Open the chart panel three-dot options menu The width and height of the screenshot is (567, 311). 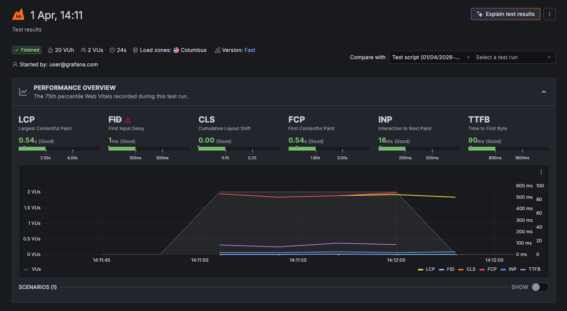541,172
